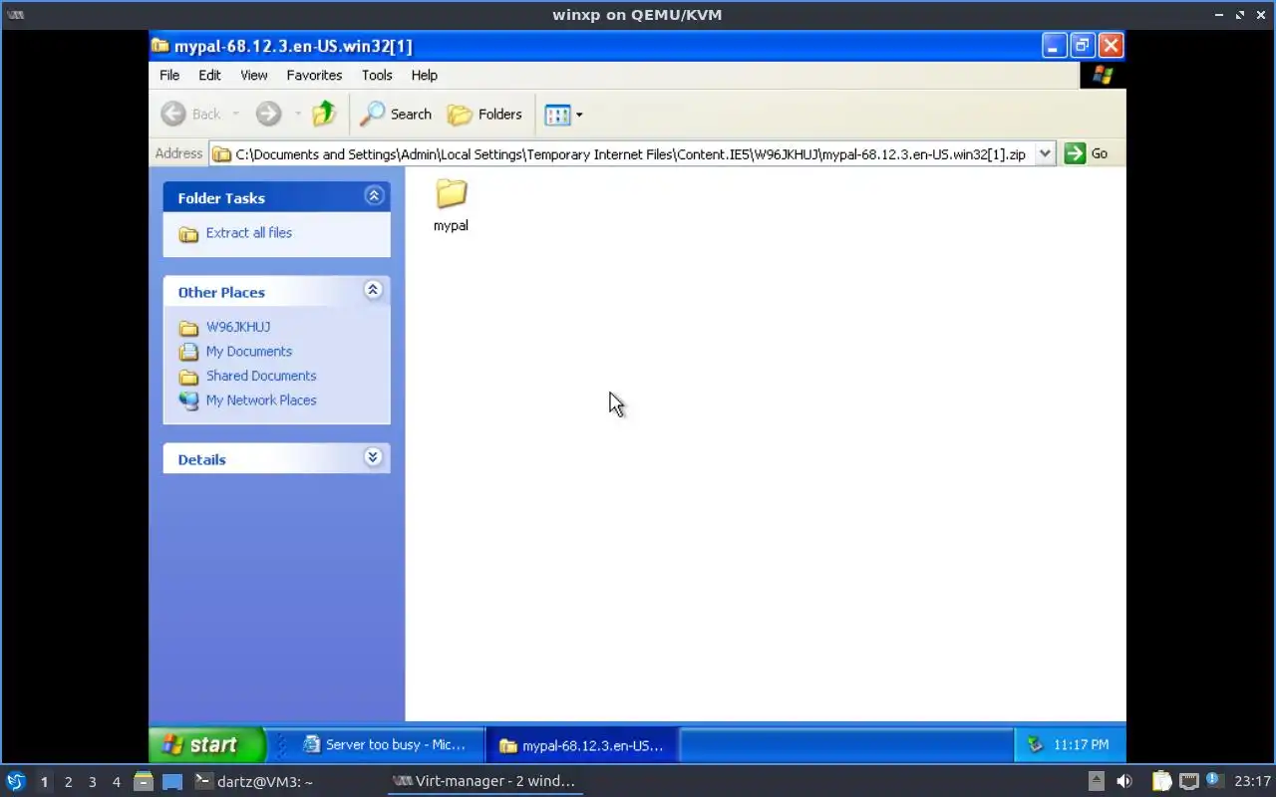Open the Favorites menu
The width and height of the screenshot is (1276, 797).
(x=314, y=75)
